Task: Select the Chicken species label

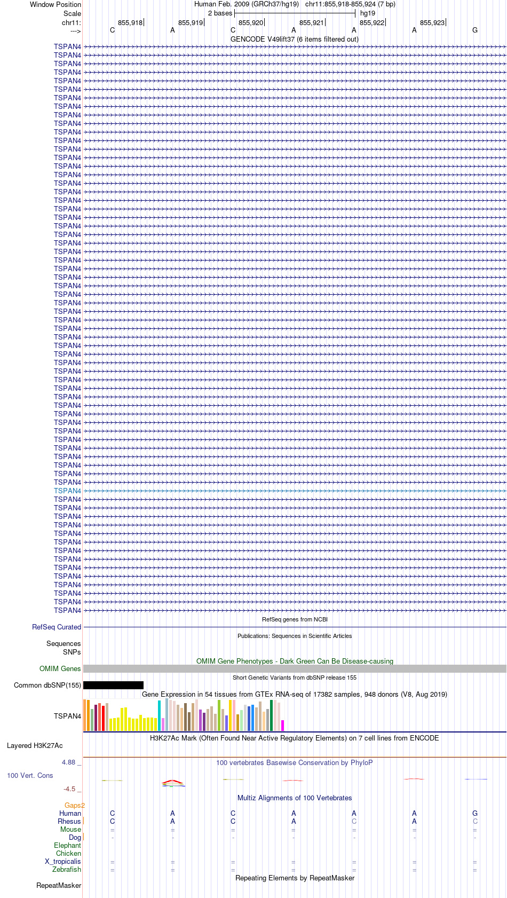Action: [68, 853]
